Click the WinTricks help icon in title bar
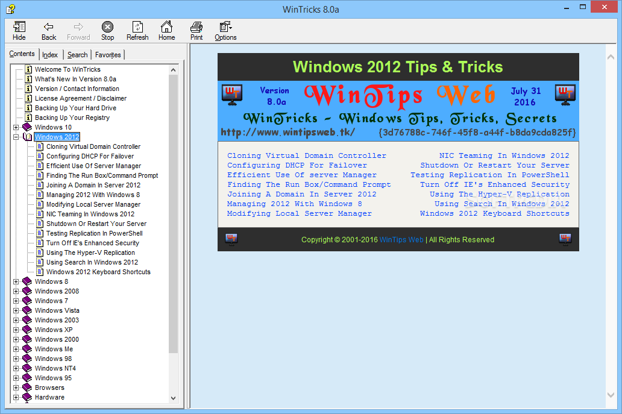The width and height of the screenshot is (622, 414). pos(10,8)
